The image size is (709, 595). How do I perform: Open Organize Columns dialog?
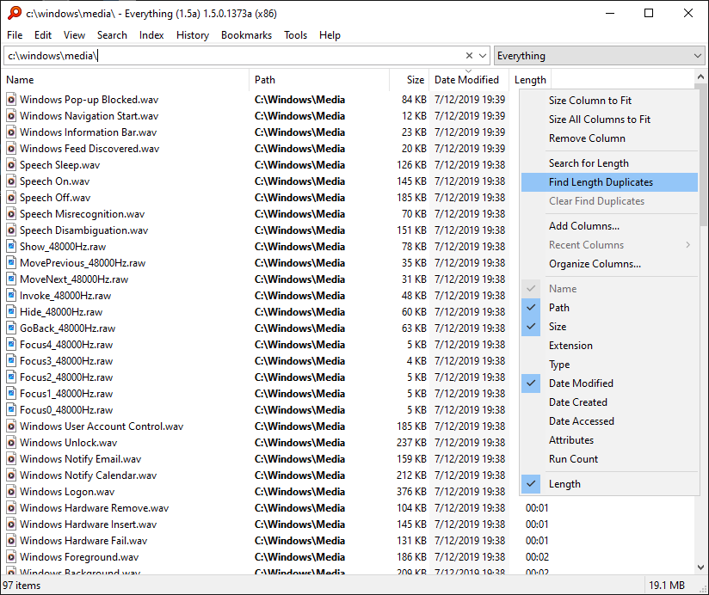[x=609, y=264]
